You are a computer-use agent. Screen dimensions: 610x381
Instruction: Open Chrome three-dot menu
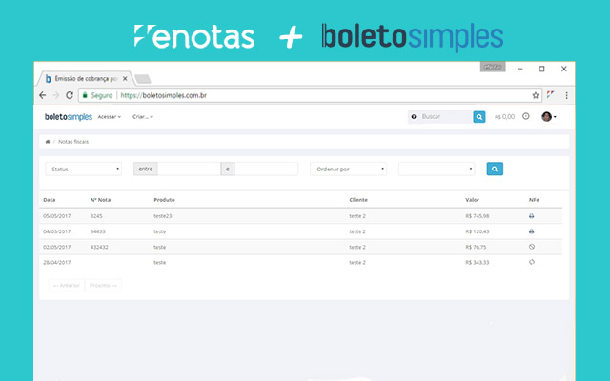[x=566, y=95]
